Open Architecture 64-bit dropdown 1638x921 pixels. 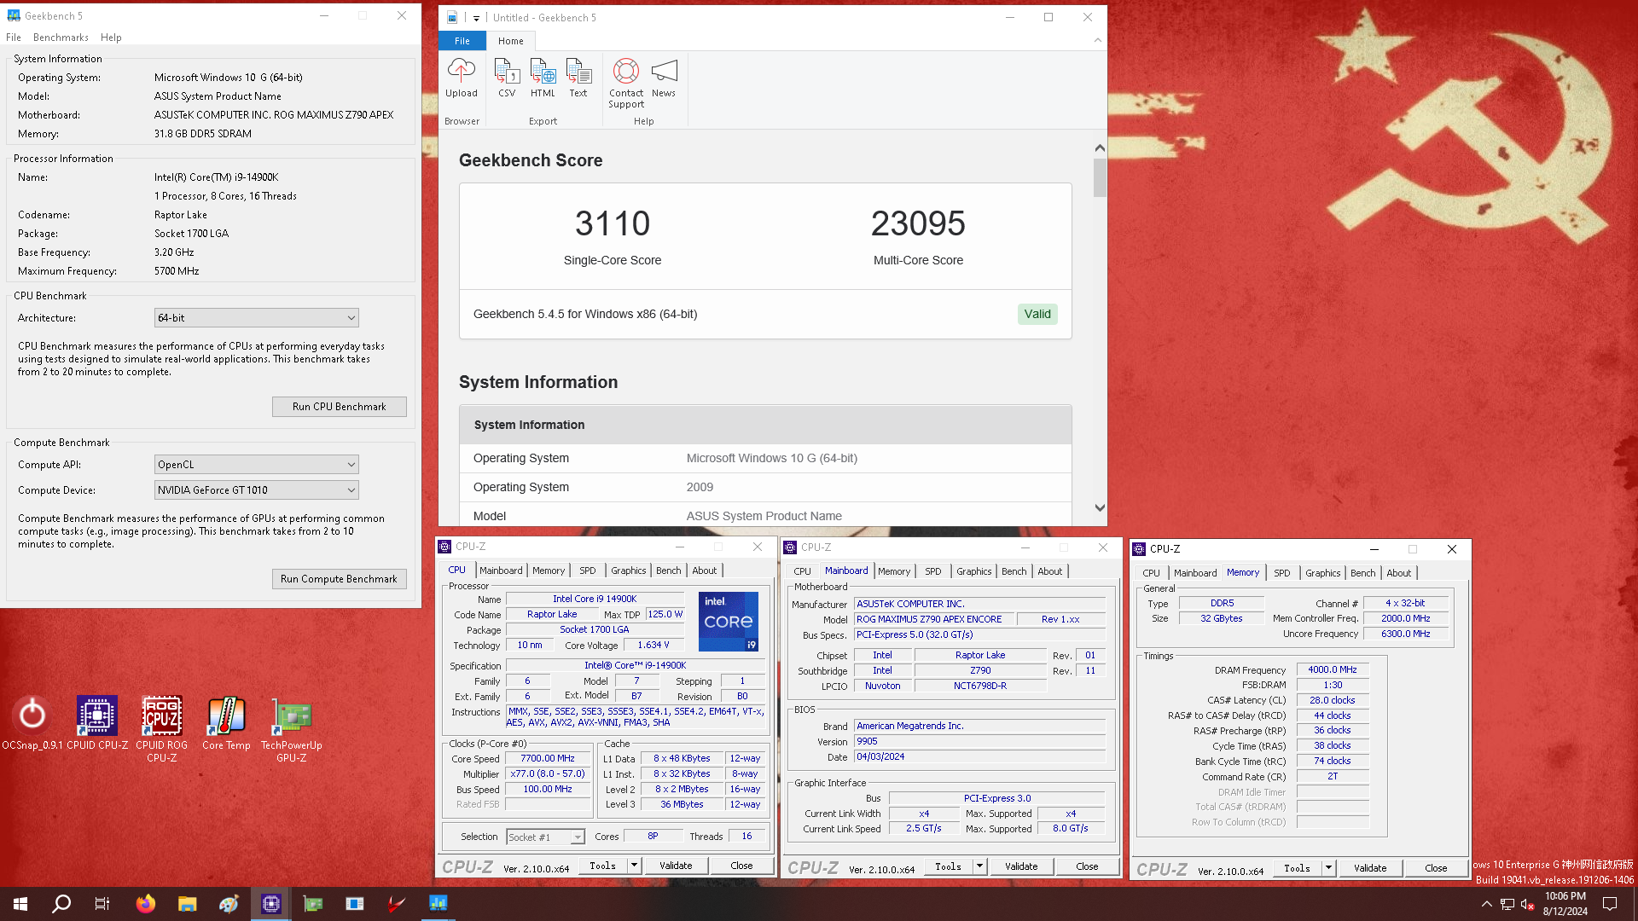(257, 318)
